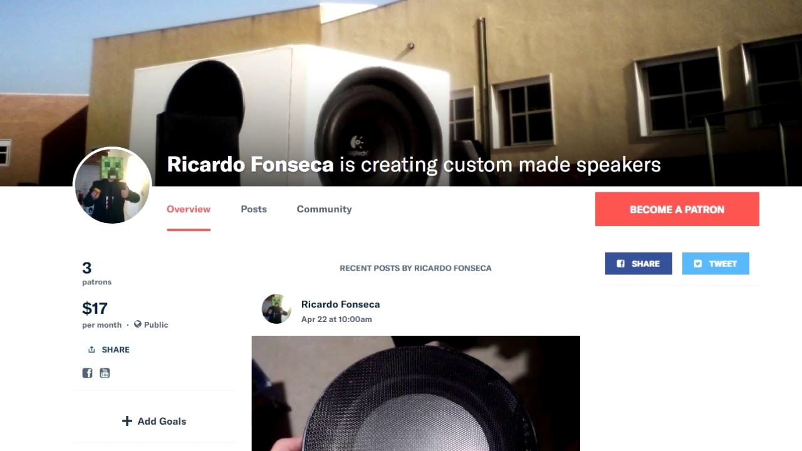Click the globe icon next to Public
The image size is (802, 451).
click(138, 324)
